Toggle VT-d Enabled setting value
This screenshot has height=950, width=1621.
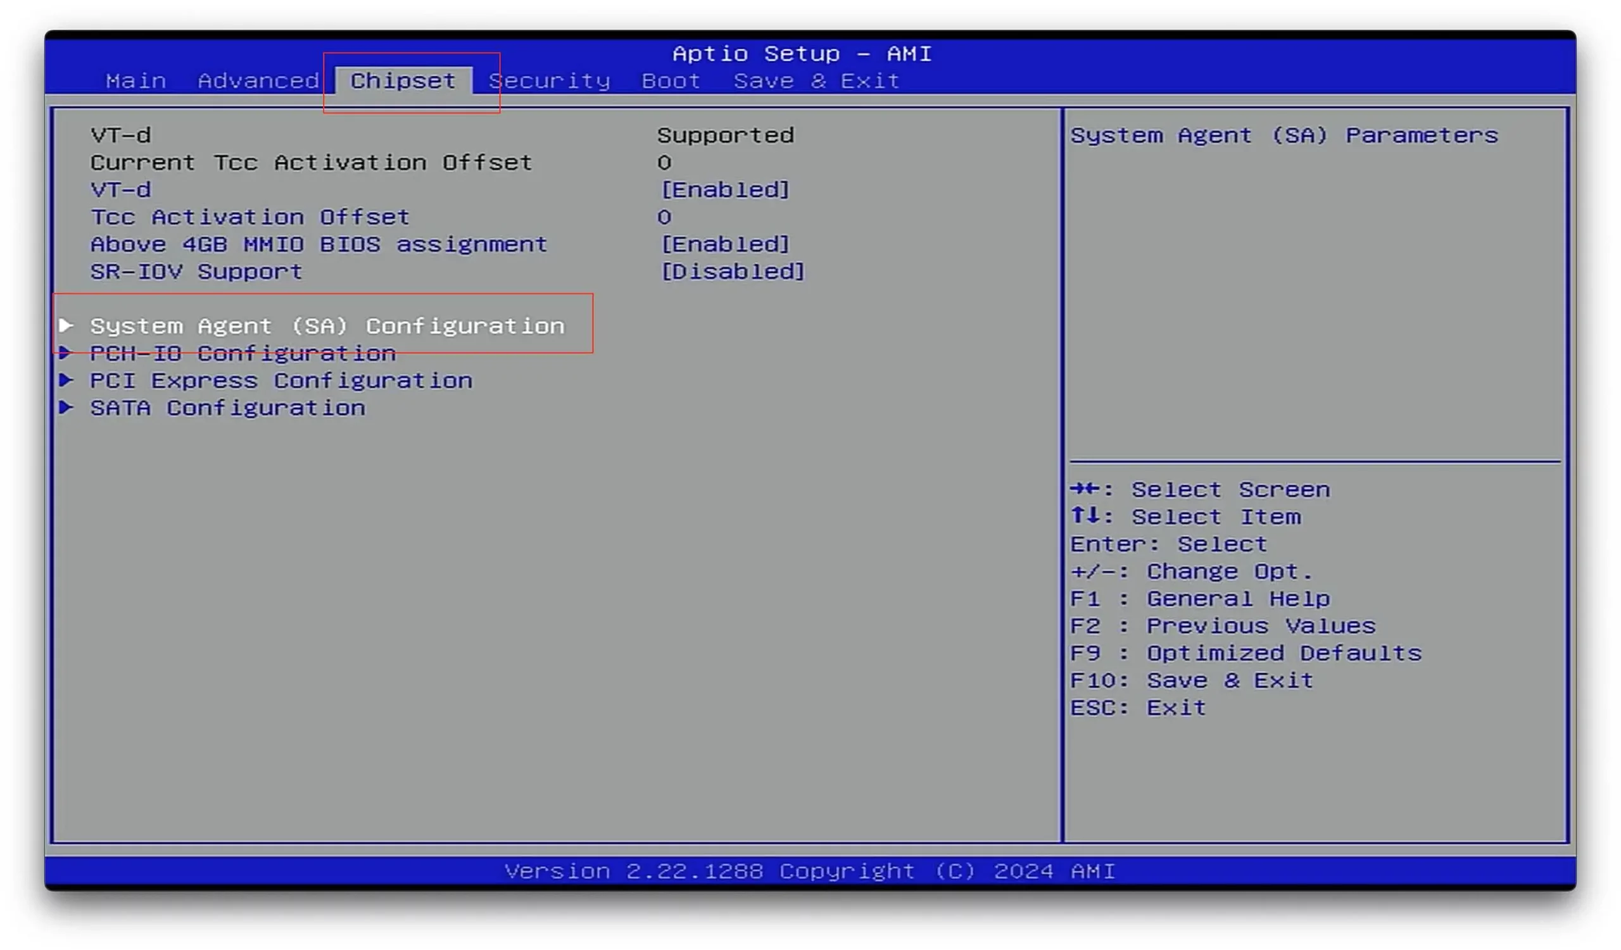[x=725, y=190]
